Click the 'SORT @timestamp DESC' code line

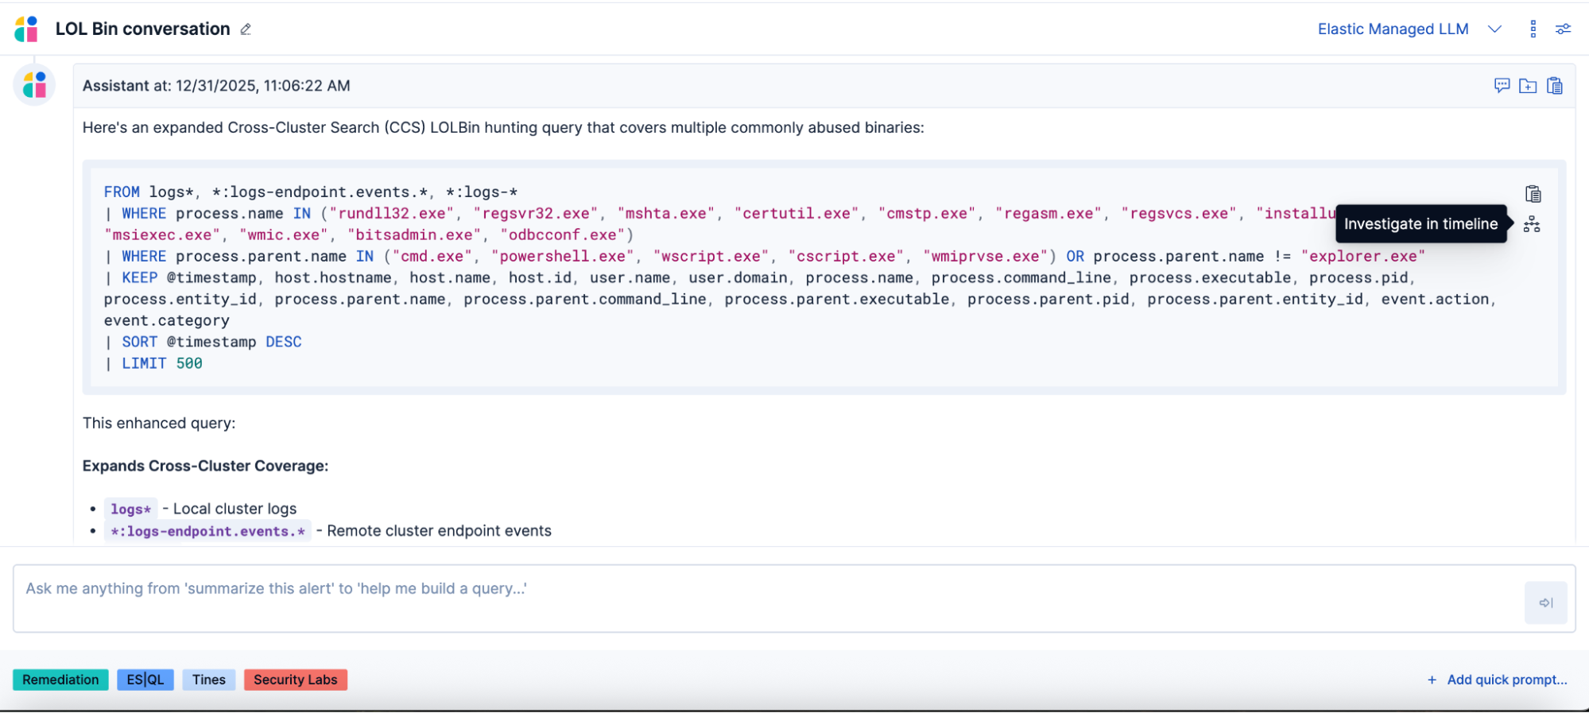coord(203,342)
